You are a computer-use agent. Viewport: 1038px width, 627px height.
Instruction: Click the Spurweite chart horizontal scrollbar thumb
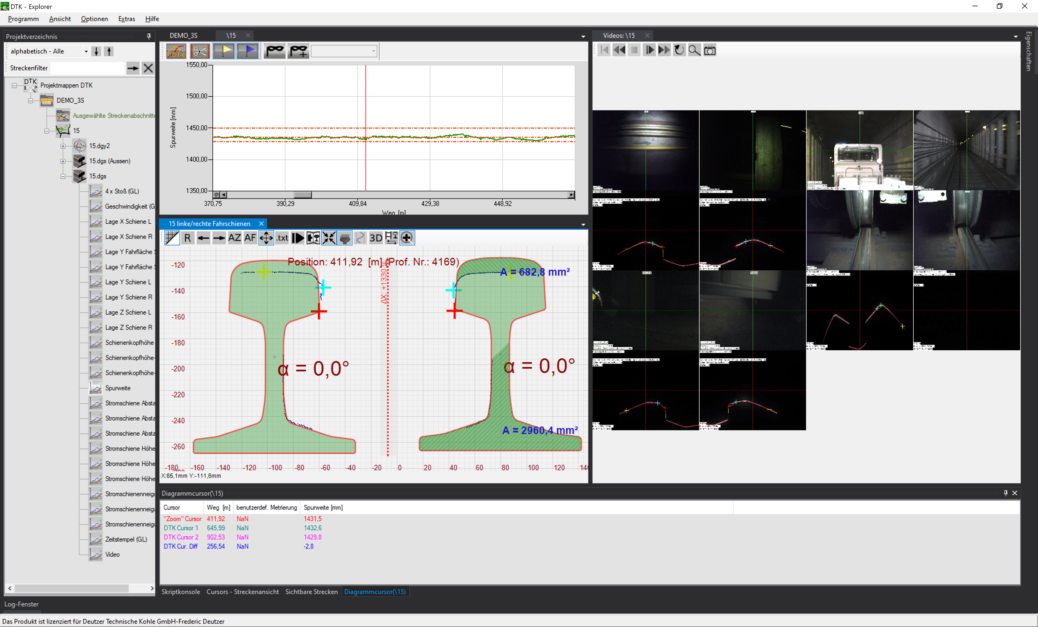(x=303, y=195)
